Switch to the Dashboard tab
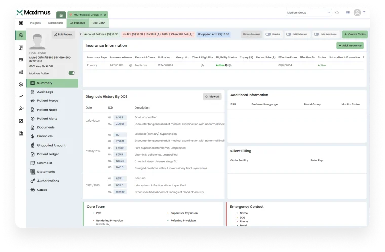Image resolution: width=385 pixels, height=252 pixels. [56, 23]
